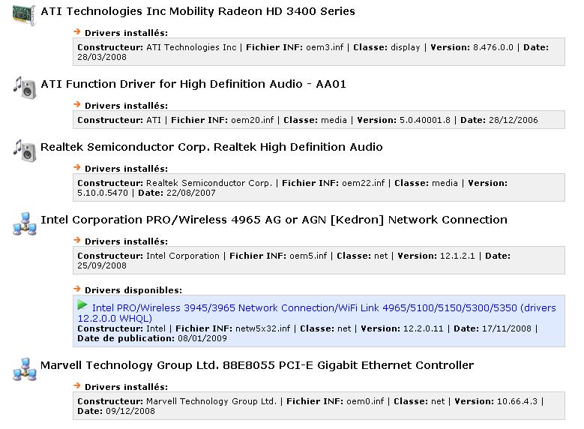Image resolution: width=584 pixels, height=429 pixels.
Task: Click the oem0.inf Marvell driver info box
Action: 318,406
